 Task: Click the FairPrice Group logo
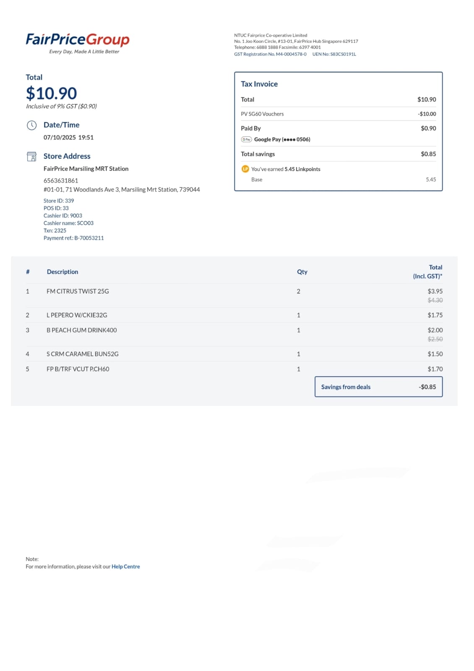click(78, 43)
